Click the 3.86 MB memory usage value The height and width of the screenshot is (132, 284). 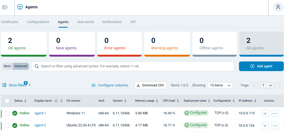pyautogui.click(x=141, y=113)
